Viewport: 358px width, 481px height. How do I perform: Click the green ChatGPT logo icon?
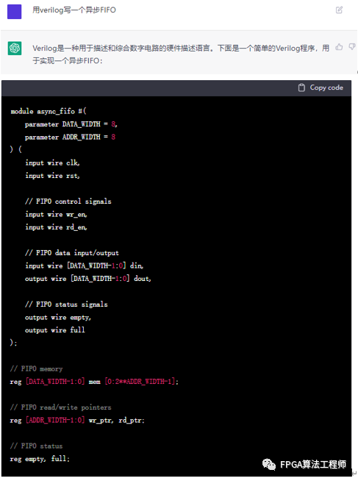[15, 48]
